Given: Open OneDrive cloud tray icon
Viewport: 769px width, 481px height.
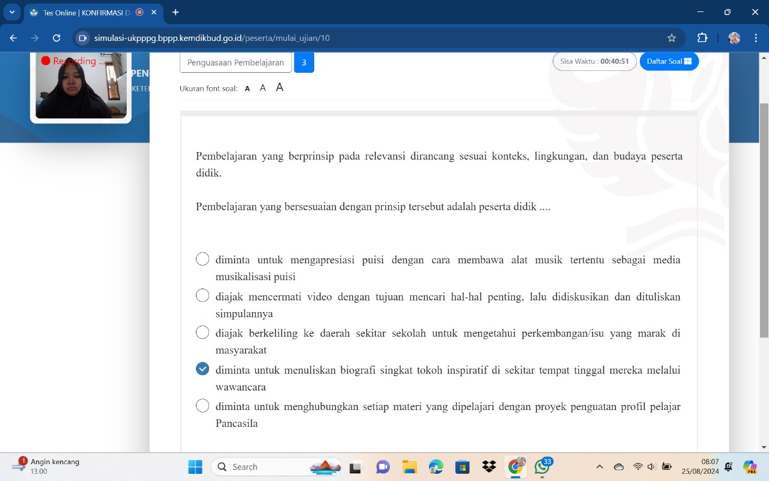Looking at the screenshot, I should pyautogui.click(x=619, y=467).
